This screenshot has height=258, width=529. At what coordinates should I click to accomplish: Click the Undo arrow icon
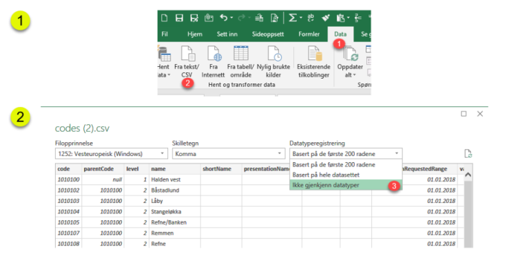224,18
